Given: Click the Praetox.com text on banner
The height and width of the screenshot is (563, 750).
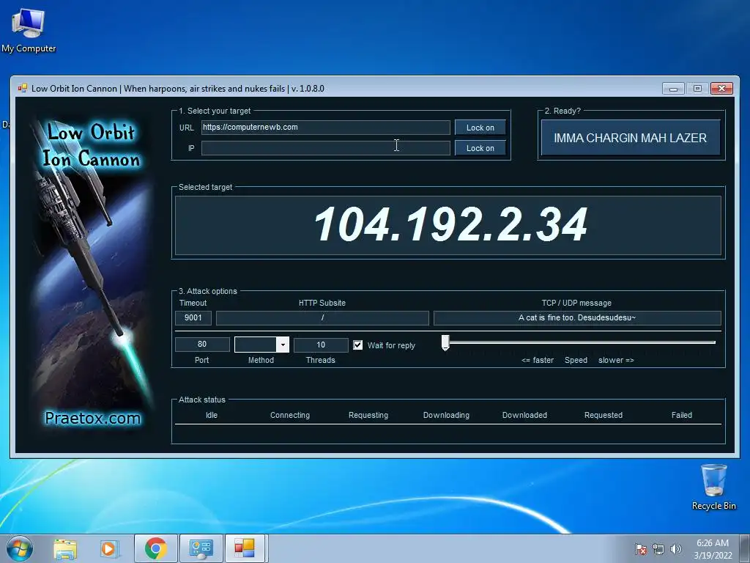Looking at the screenshot, I should tap(93, 418).
